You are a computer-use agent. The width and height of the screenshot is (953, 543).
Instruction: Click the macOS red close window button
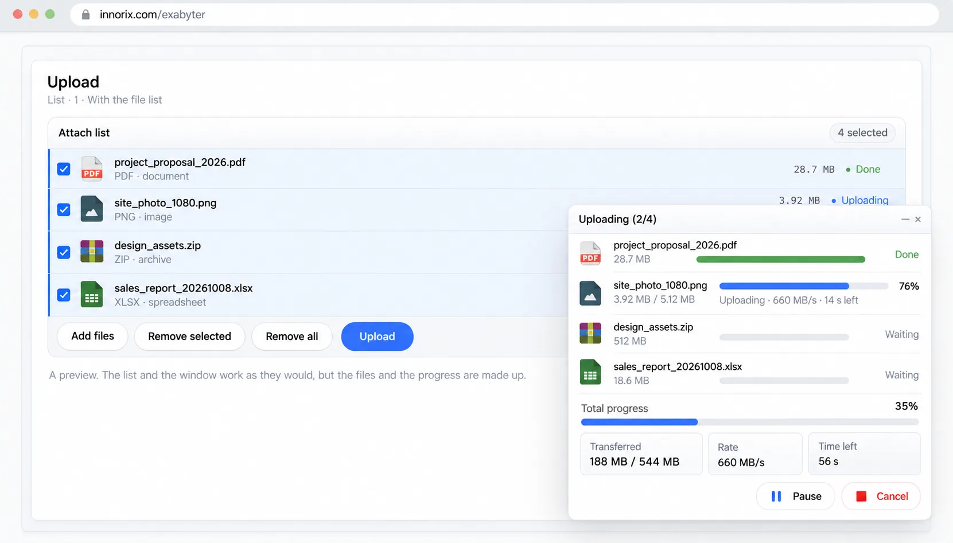[18, 14]
